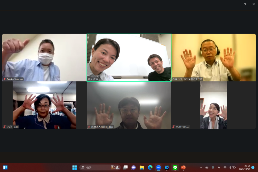The height and width of the screenshot is (172, 258).
Task: Toggle the IME input mode 'A' indicator
Action: (219, 167)
